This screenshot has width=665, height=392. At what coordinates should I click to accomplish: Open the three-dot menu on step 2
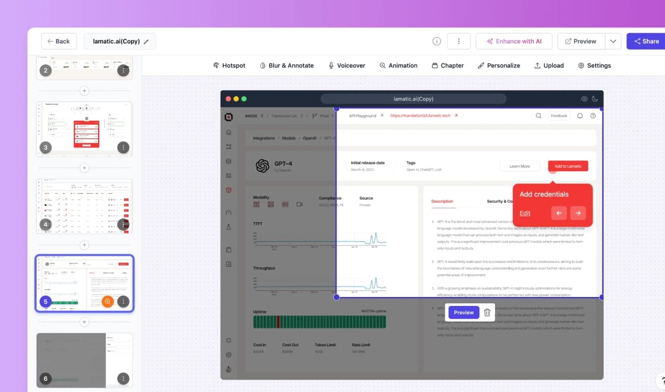point(123,70)
